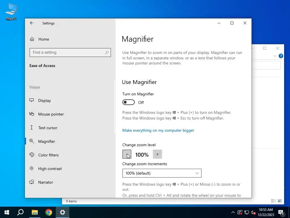290x218 pixels.
Task: Close the background File Explorer window
Action: [x=278, y=48]
